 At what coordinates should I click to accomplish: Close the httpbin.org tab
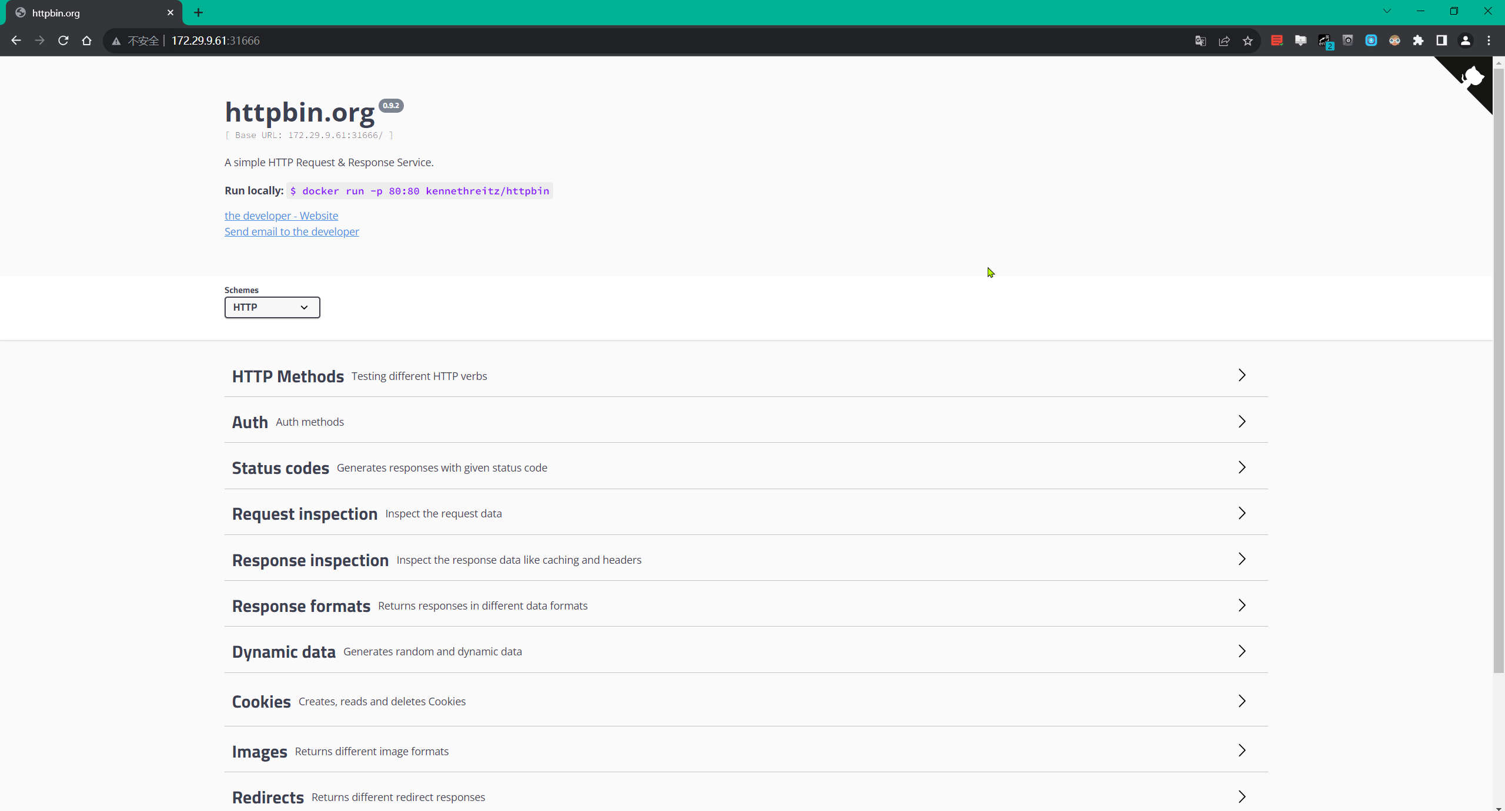170,12
